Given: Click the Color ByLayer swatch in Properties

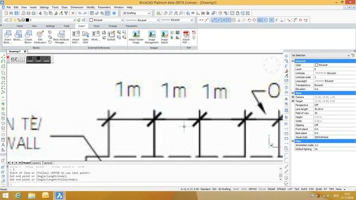Looking at the screenshot, I should click(x=317, y=65).
